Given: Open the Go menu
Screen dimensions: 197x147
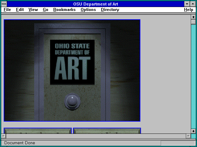Looking at the screenshot, I should (x=46, y=10).
